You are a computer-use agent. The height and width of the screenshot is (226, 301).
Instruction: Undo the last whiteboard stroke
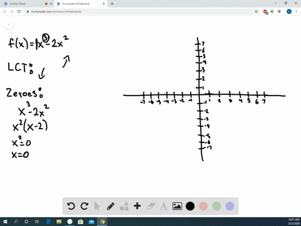(71, 206)
